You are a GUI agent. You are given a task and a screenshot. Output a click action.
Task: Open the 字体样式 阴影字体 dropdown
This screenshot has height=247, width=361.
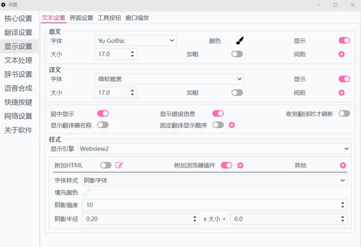point(215,180)
